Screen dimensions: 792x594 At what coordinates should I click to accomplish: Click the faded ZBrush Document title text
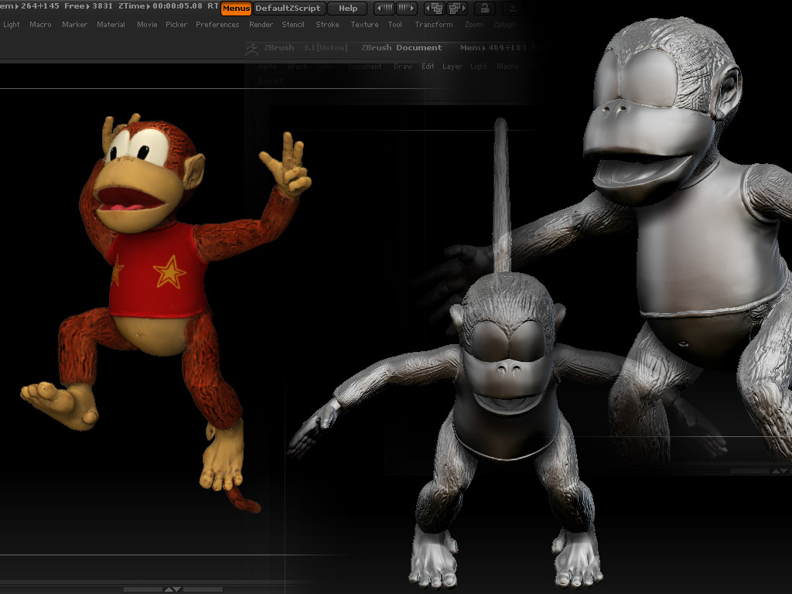click(401, 47)
